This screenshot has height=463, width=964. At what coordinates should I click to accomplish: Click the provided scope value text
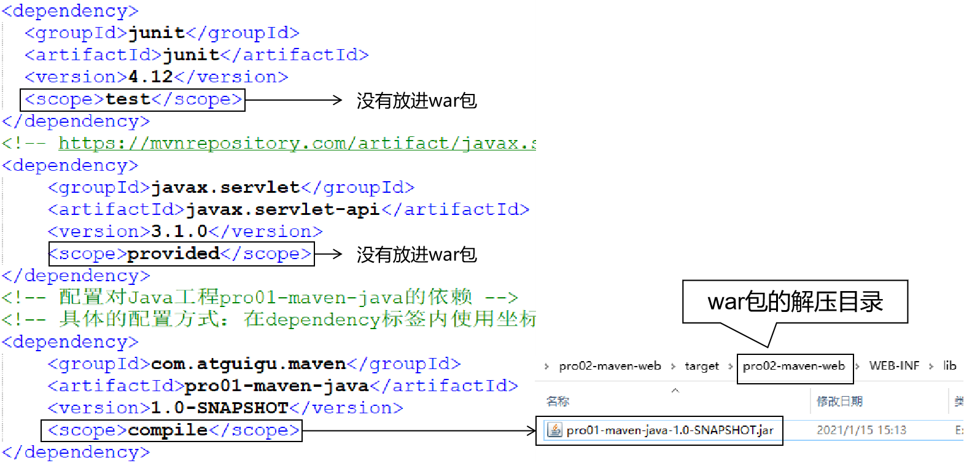[x=174, y=254]
